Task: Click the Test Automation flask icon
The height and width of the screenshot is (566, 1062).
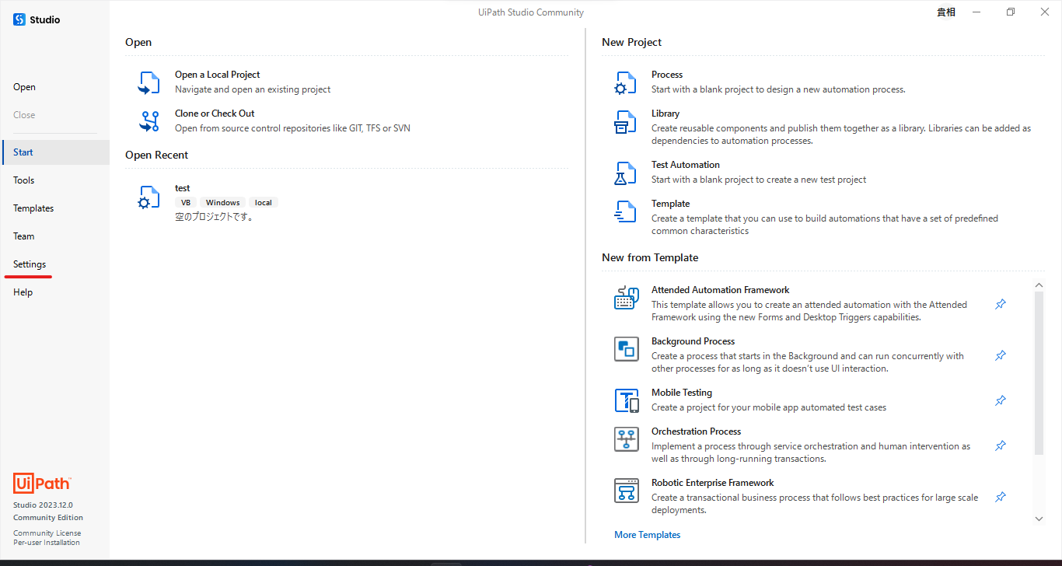Action: tap(626, 173)
